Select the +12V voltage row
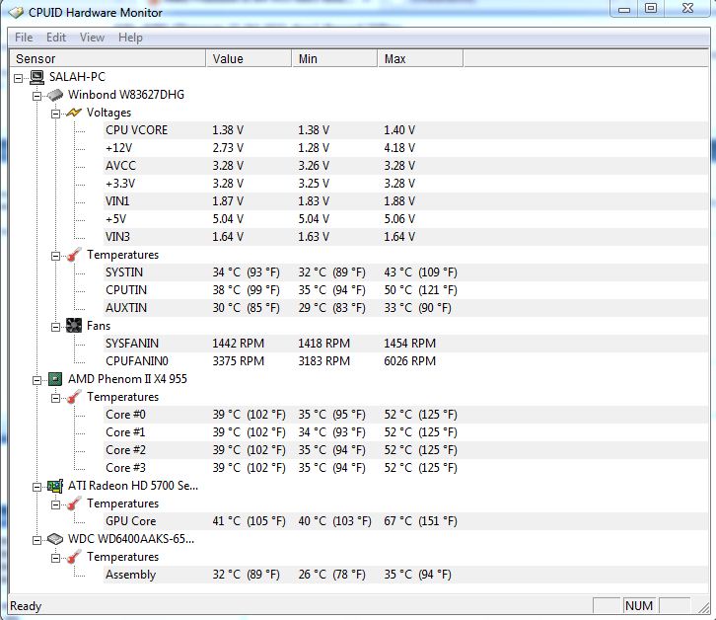This screenshot has width=716, height=620. click(x=405, y=148)
